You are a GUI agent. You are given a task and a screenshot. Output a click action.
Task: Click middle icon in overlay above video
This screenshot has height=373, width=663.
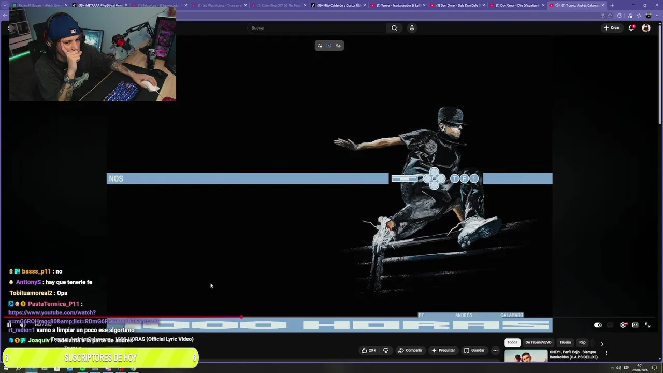click(x=329, y=46)
